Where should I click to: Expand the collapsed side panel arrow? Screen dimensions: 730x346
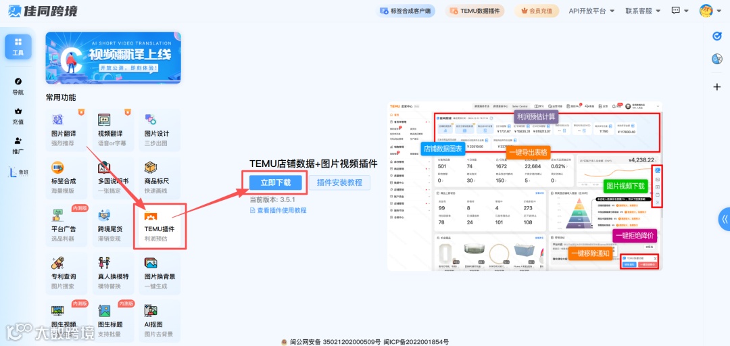[725, 219]
